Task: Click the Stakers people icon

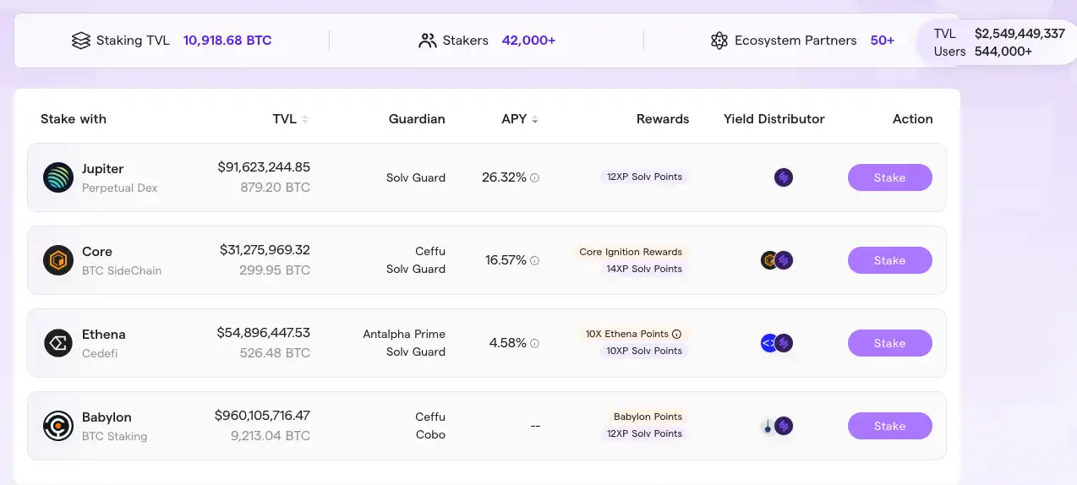Action: click(428, 41)
